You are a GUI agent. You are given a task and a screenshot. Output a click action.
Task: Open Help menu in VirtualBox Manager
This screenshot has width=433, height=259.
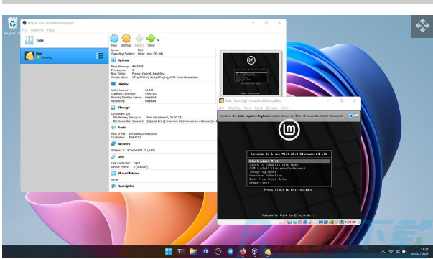(x=50, y=30)
